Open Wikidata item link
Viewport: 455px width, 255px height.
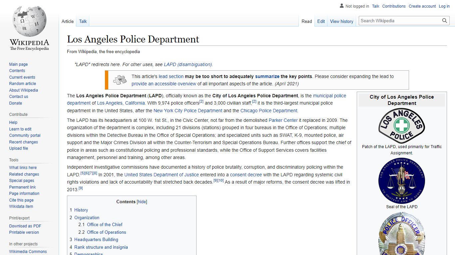click(x=21, y=207)
